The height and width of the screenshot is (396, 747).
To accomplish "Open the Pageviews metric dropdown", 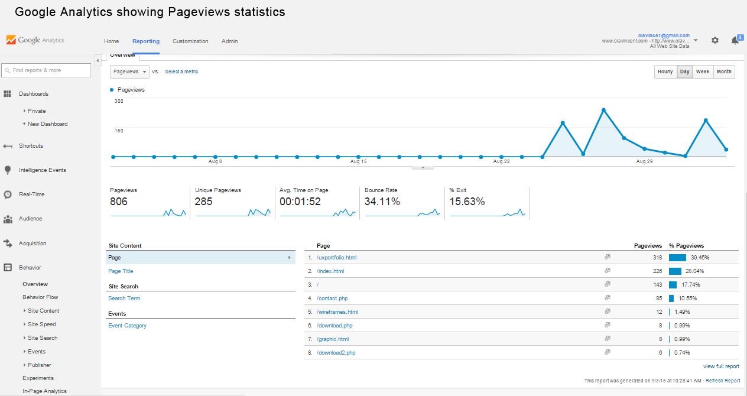I will 129,72.
